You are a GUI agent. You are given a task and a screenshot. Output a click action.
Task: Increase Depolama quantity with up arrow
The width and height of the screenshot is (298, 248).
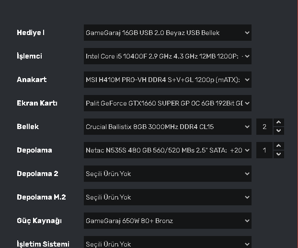(279, 146)
